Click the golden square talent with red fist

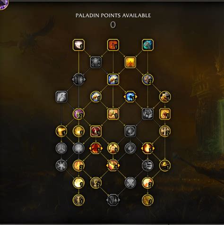165,114
